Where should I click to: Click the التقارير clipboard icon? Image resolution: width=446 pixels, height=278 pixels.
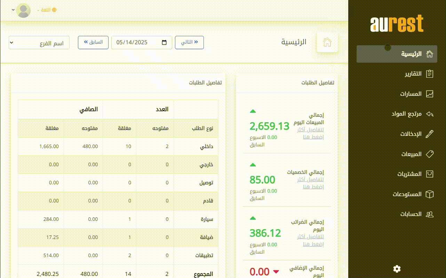(x=430, y=74)
